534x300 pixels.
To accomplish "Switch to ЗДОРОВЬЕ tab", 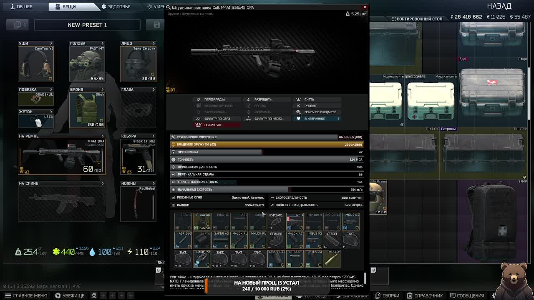I will (x=116, y=7).
